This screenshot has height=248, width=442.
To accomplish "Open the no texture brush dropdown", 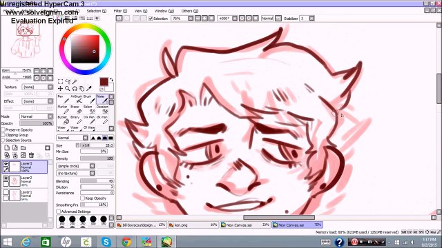I will point(76,173).
